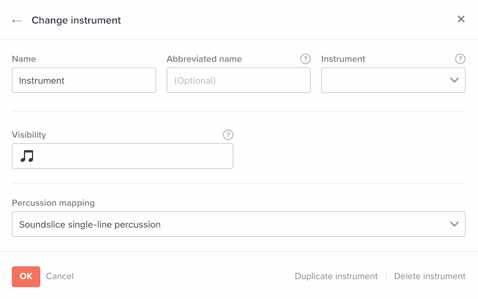Viewport: 478px width, 299px height.
Task: Click the music notes notation icon
Action: [27, 156]
